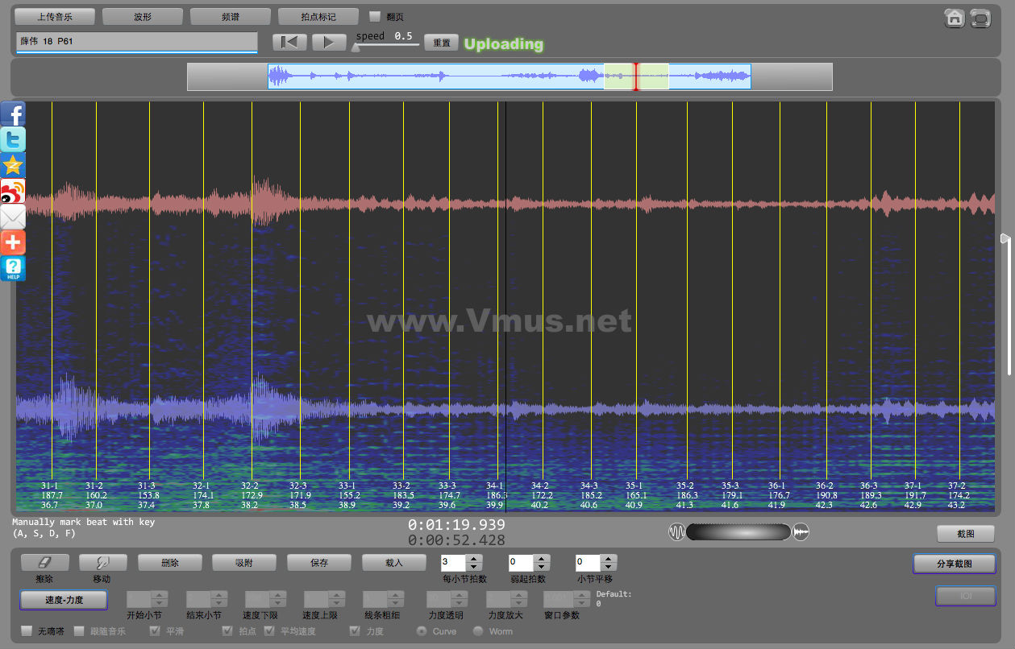Increase the 小节平移 bar offset value
The height and width of the screenshot is (649, 1015).
(609, 558)
